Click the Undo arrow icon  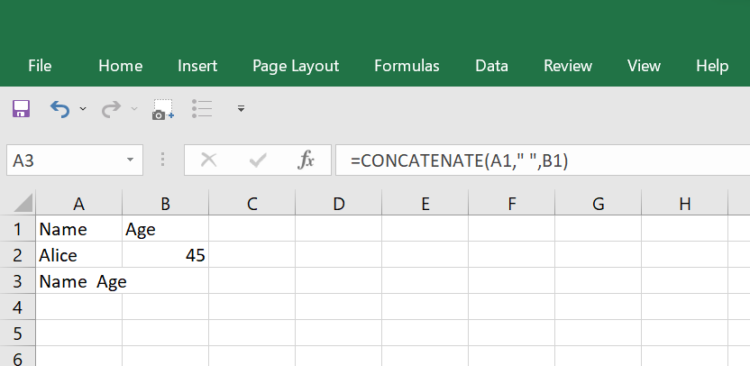click(x=59, y=109)
